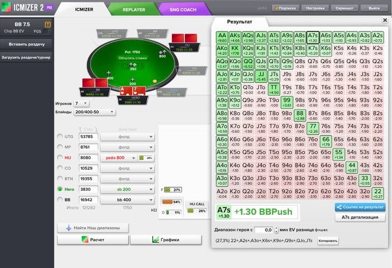This screenshot has width=392, height=268.
Task: Open CO action dropdown
Action: pyautogui.click(x=127, y=168)
